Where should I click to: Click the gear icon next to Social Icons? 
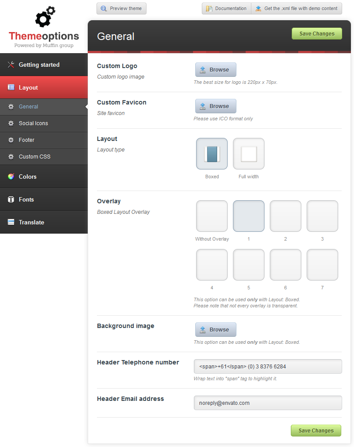(x=11, y=123)
